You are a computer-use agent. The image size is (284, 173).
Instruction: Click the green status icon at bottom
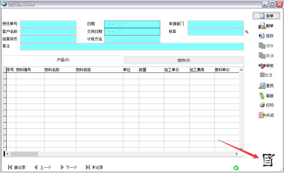tap(236, 168)
